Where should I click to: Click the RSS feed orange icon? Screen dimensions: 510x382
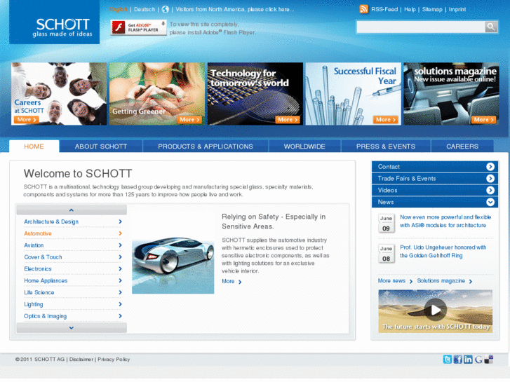pos(363,9)
